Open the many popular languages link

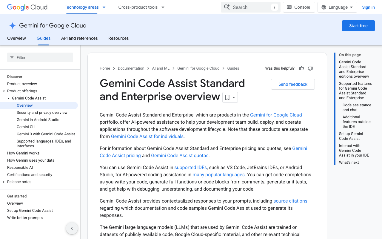point(218,174)
